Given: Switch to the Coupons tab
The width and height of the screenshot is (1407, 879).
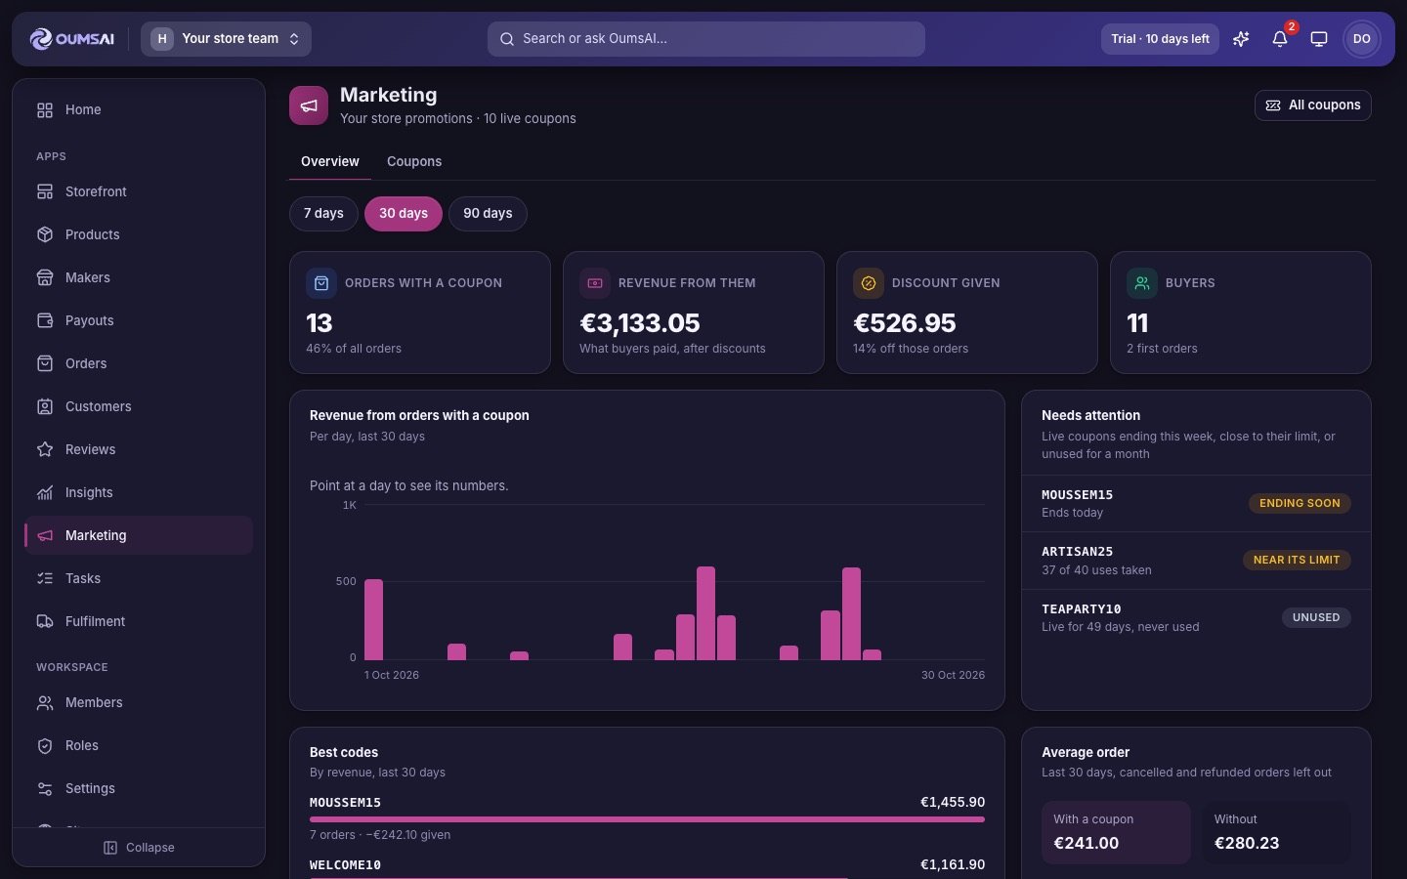Looking at the screenshot, I should (414, 162).
